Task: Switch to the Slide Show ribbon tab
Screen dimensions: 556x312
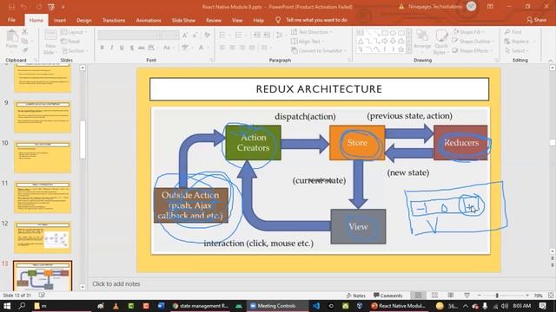Action: (183, 20)
